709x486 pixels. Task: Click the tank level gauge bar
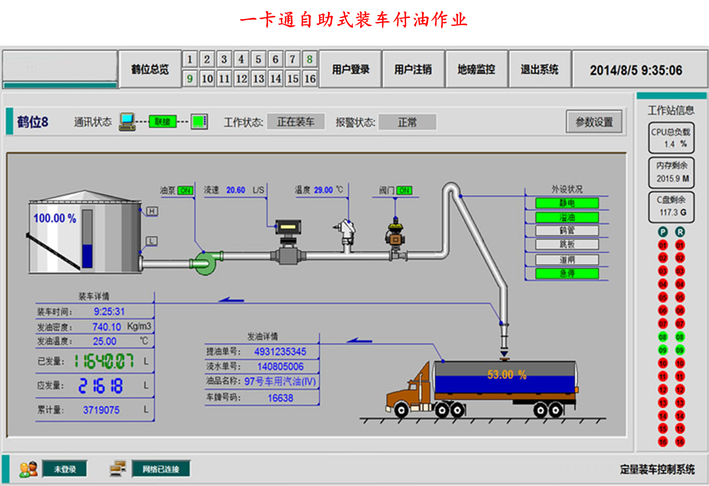87,238
